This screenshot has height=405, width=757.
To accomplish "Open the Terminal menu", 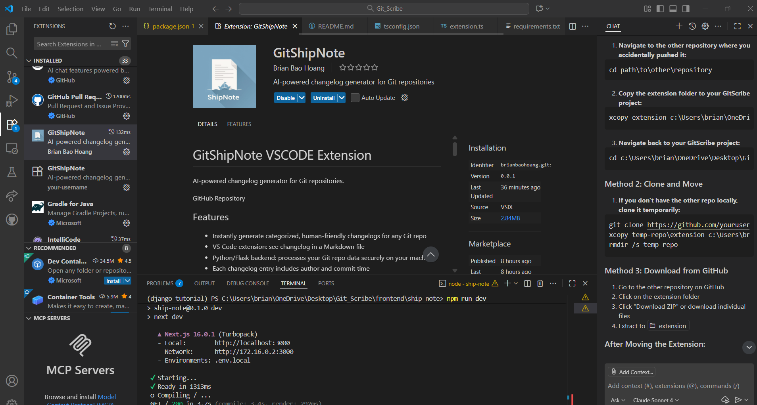I will point(160,9).
